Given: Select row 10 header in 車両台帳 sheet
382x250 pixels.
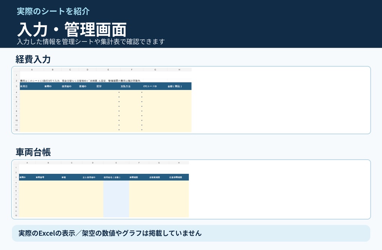Looking at the screenshot, I should [16, 207].
